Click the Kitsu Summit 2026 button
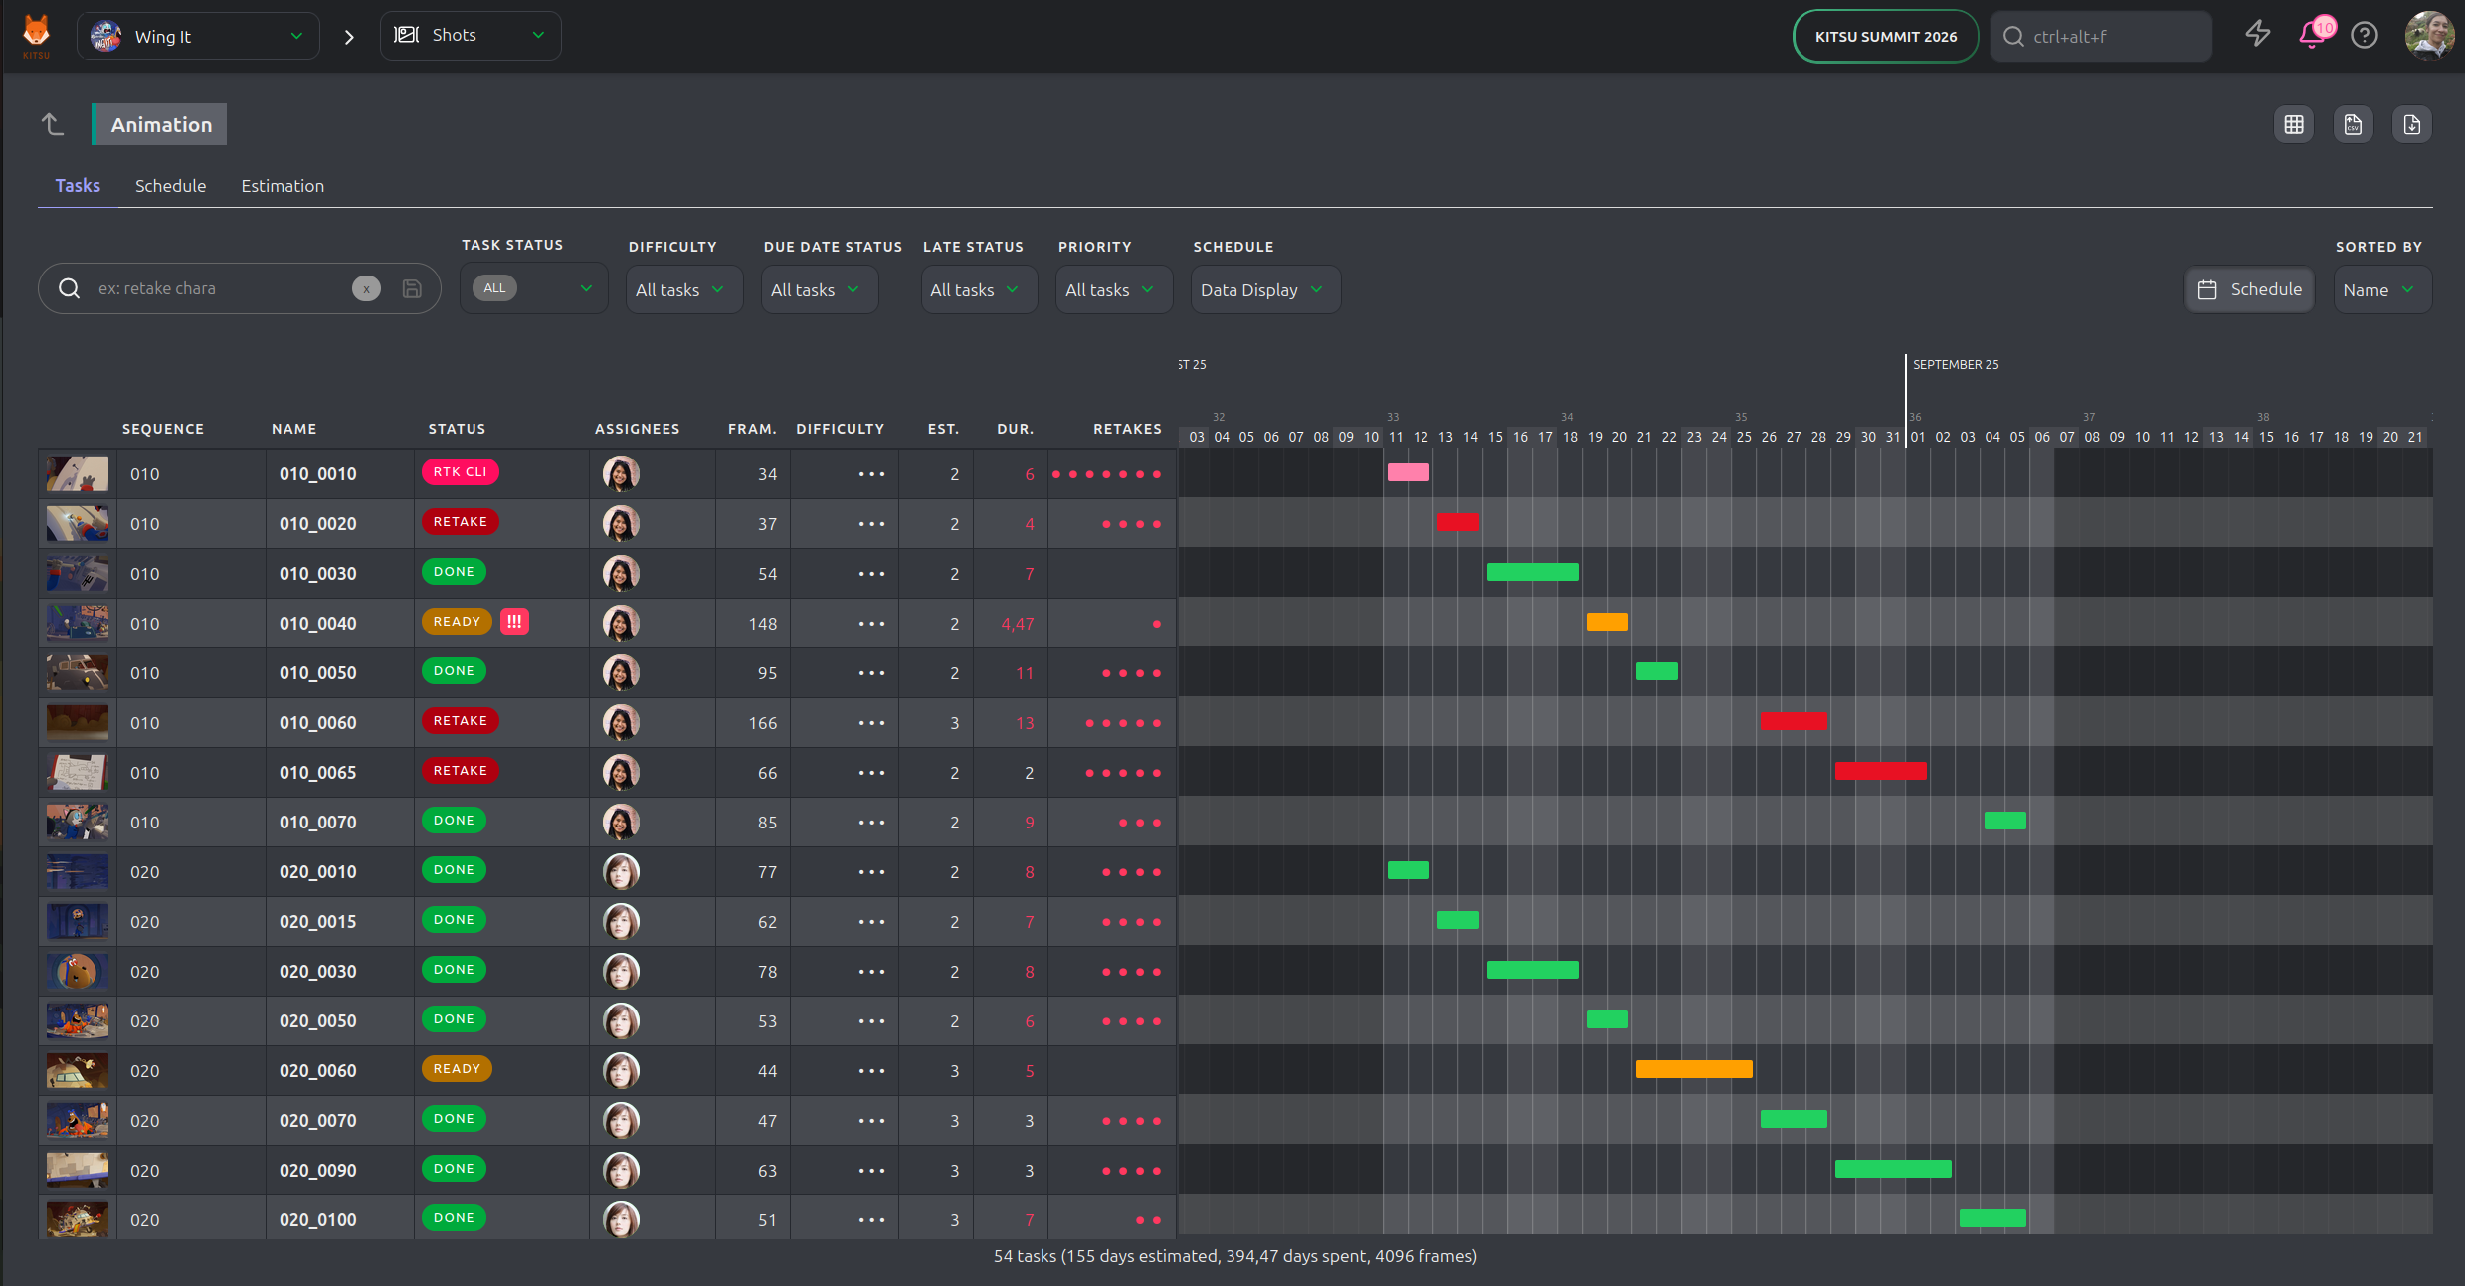 [1885, 36]
